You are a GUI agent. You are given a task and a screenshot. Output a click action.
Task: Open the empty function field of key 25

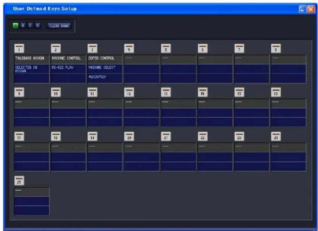tap(32, 192)
